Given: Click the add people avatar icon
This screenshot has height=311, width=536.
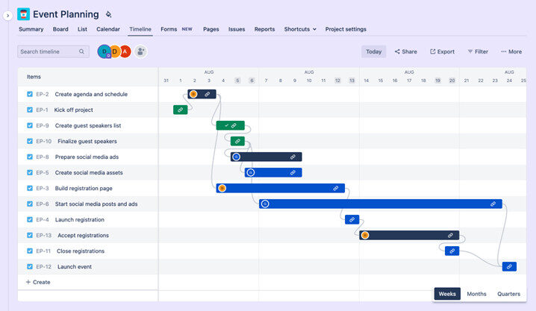Looking at the screenshot, I should (140, 51).
